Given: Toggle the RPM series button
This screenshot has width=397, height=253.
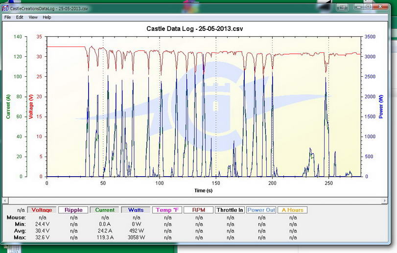Looking at the screenshot, I should click(199, 210).
